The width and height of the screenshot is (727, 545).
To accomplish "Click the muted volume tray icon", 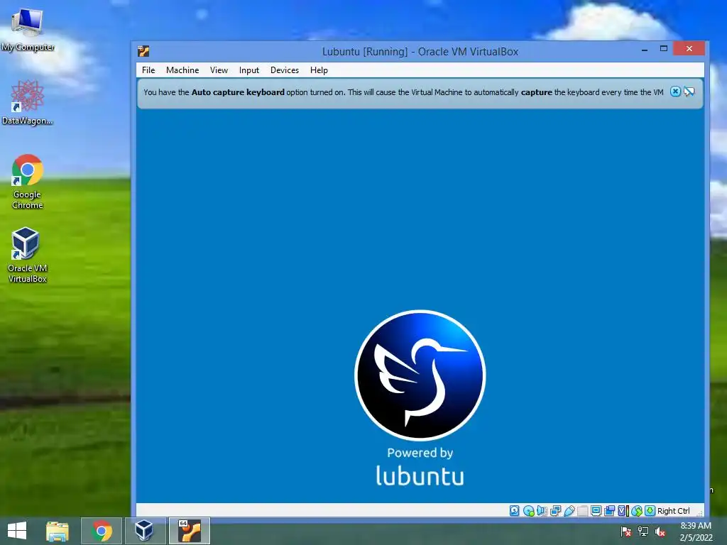I will point(660,532).
